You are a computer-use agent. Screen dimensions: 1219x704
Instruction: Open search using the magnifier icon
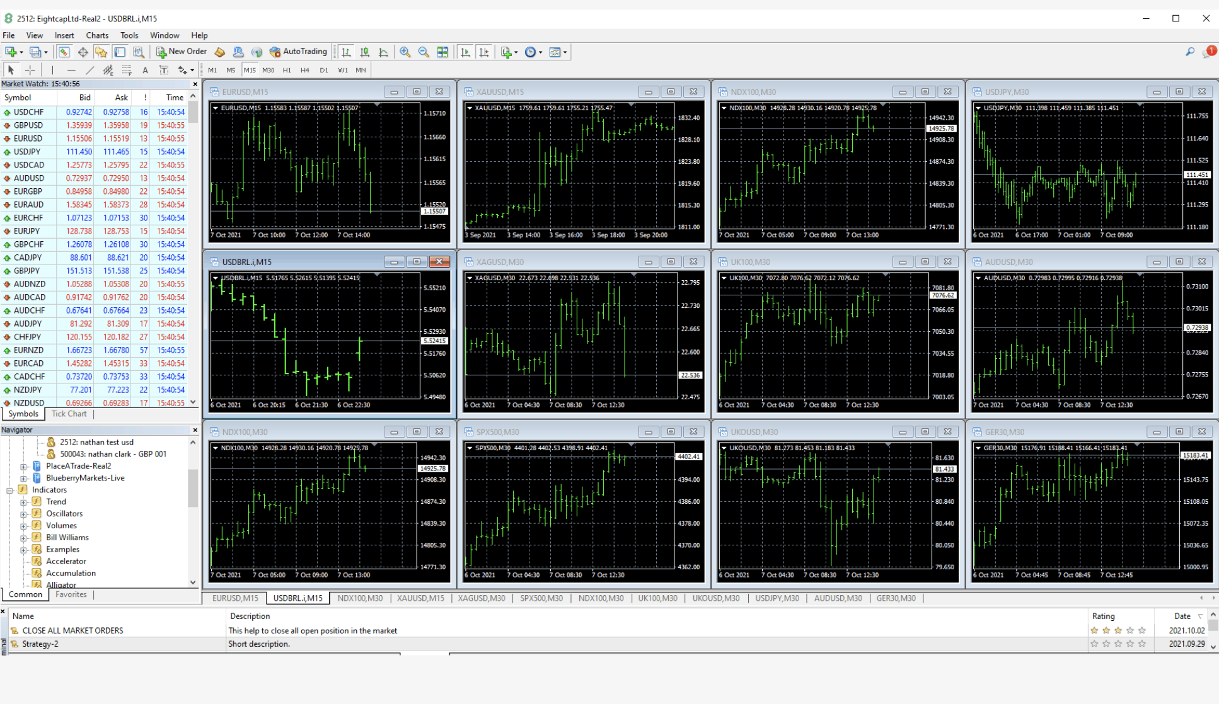coord(1189,52)
